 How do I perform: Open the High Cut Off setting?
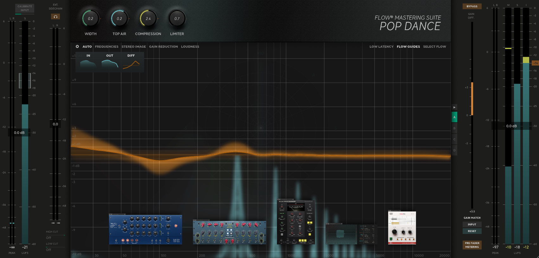[48, 238]
